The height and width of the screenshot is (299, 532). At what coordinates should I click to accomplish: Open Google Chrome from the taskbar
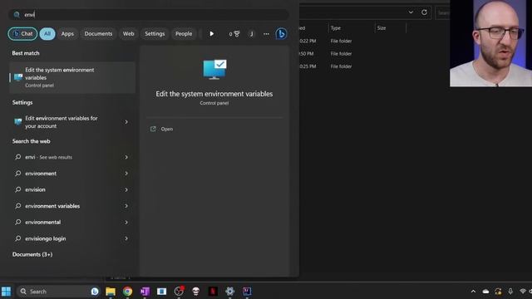point(127,292)
